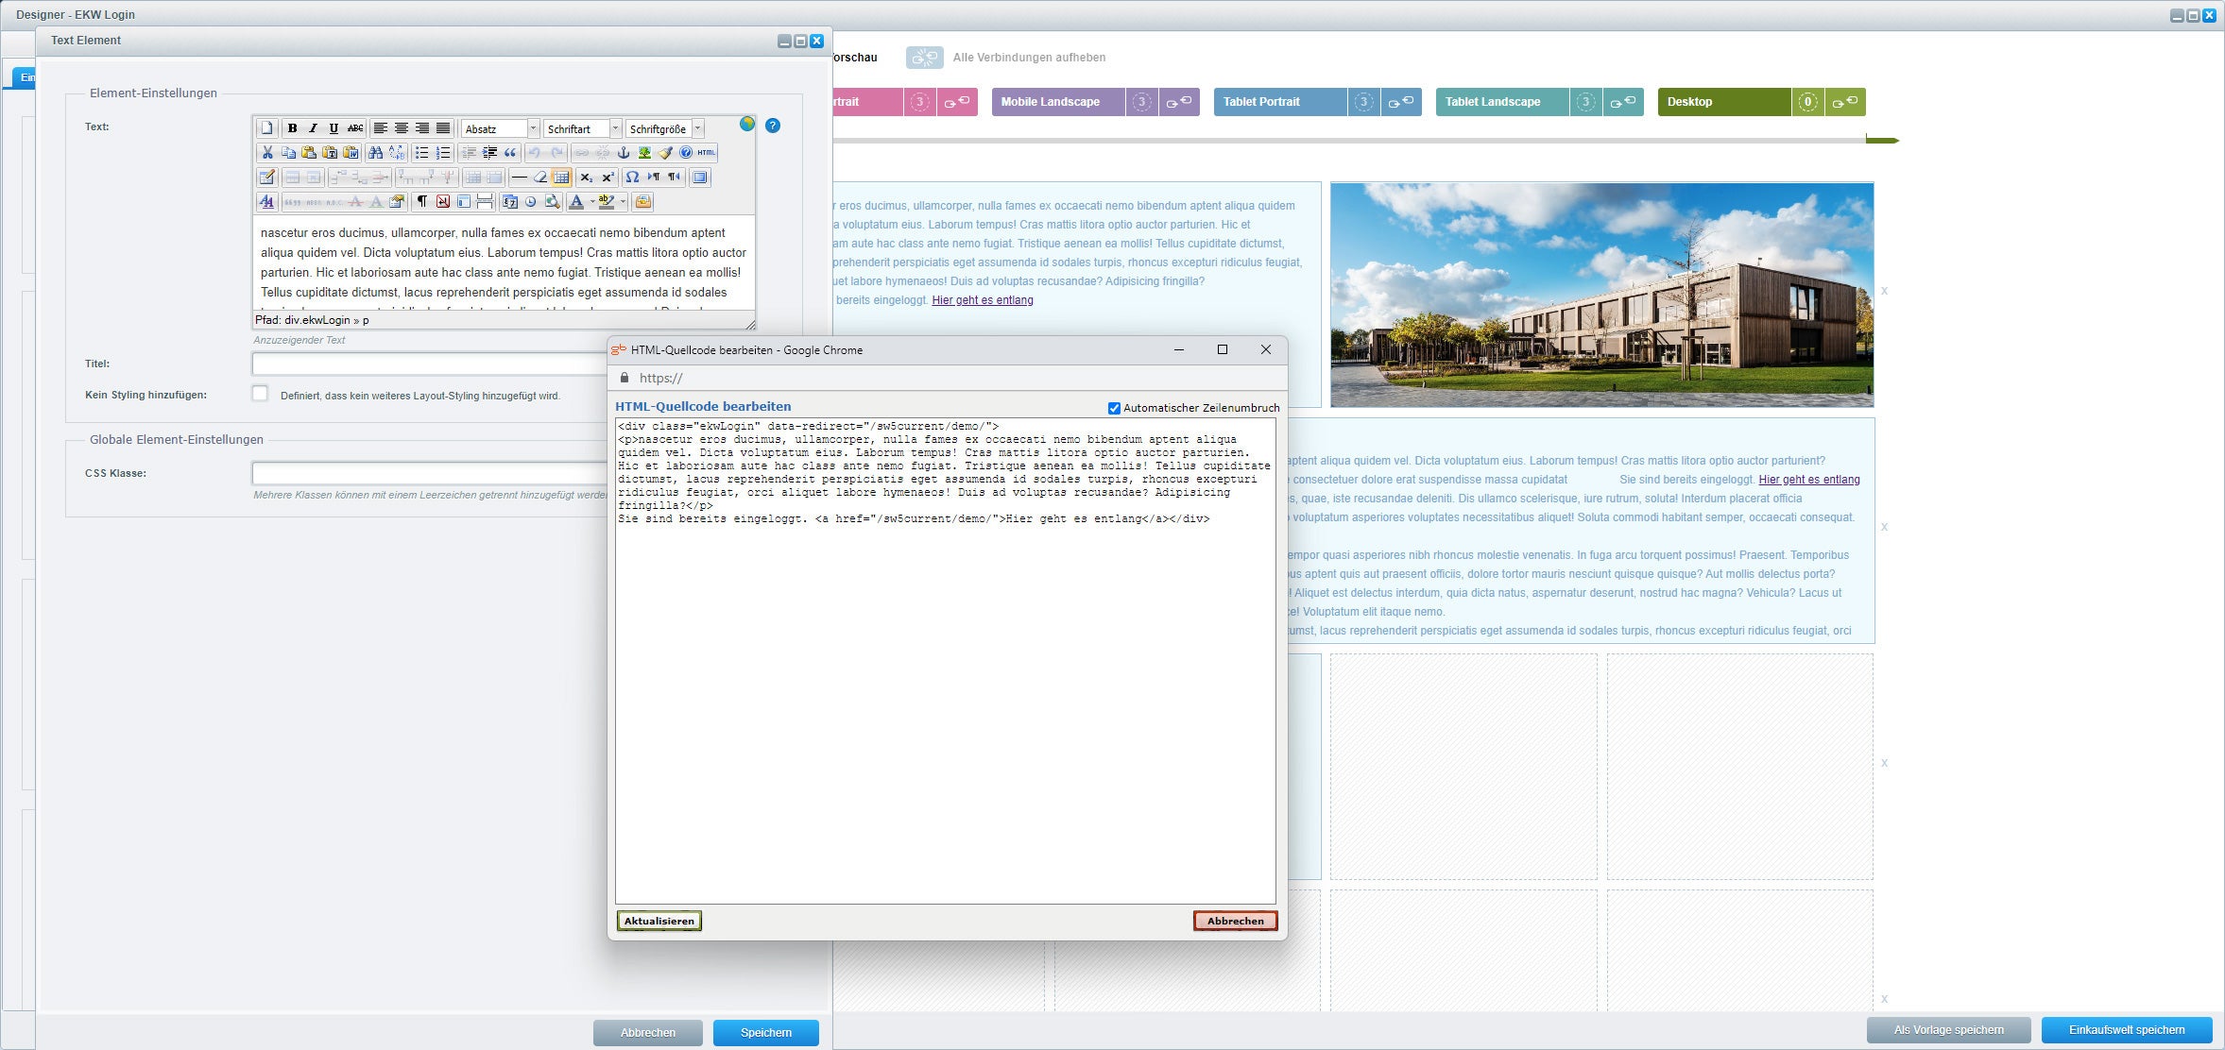Toggle bold formatting in the text editor
The width and height of the screenshot is (2225, 1050).
[x=292, y=128]
